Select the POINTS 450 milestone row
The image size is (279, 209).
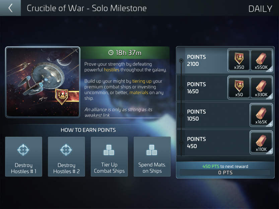225,142
